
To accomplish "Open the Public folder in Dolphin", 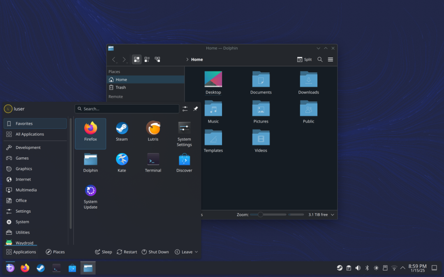I will coord(308,112).
